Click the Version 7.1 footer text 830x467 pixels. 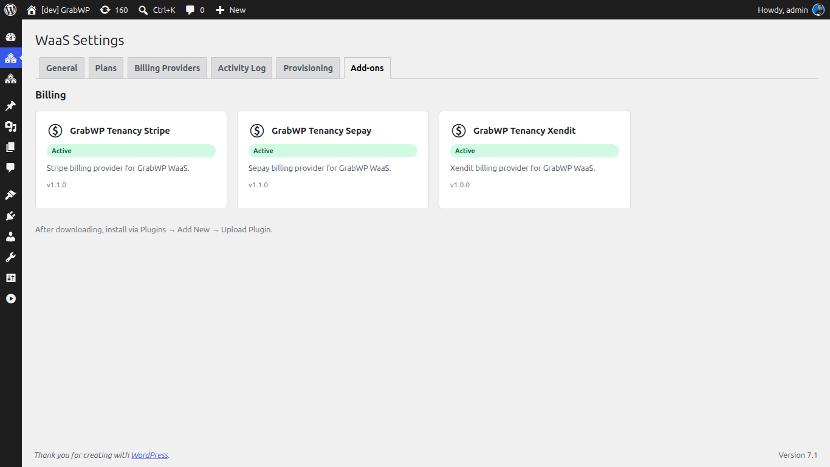798,455
